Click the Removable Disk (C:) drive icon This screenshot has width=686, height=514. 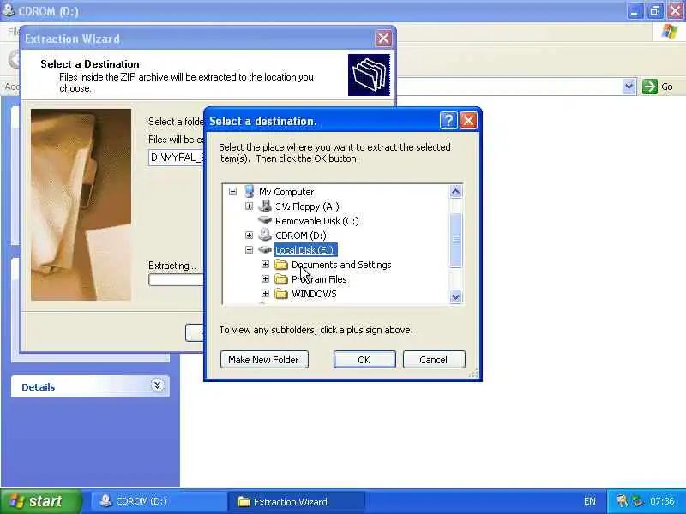click(x=265, y=220)
